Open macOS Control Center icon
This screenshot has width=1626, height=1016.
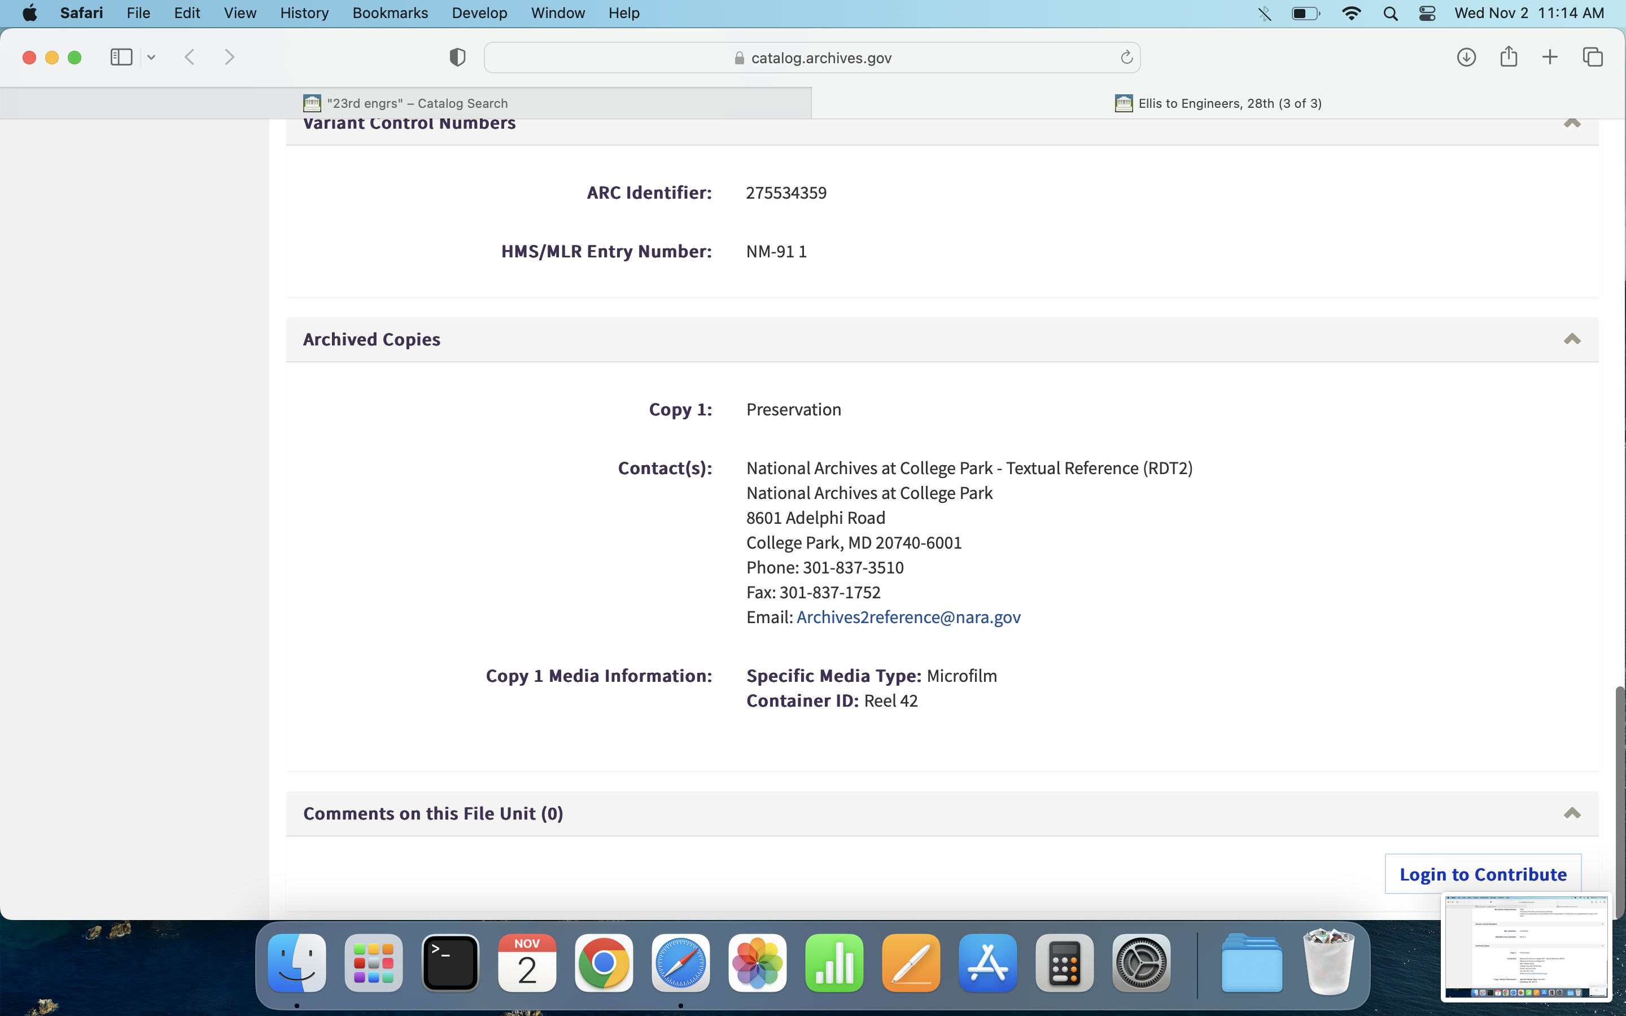(1427, 13)
